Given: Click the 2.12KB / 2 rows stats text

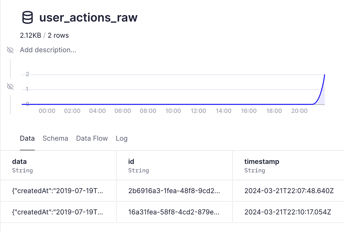Looking at the screenshot, I should pyautogui.click(x=44, y=35).
